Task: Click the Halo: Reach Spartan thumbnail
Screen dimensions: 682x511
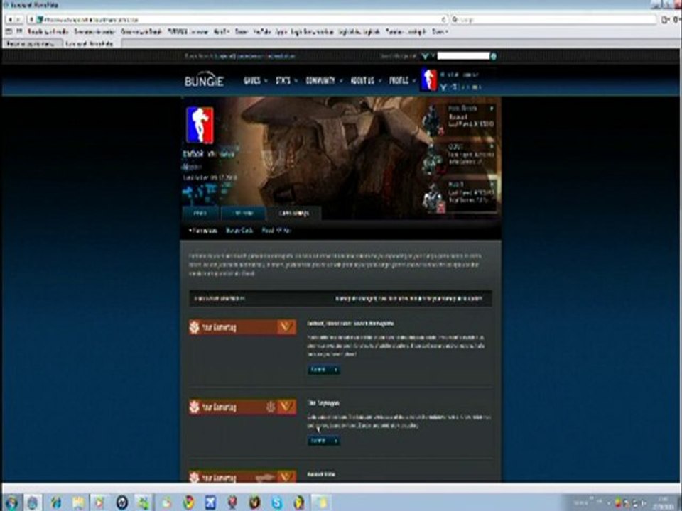Action: [433, 119]
